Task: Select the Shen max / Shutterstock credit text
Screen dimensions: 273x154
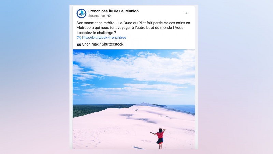Action: coord(103,44)
